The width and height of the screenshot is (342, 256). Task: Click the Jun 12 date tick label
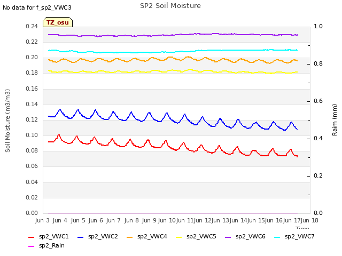tap(202, 220)
